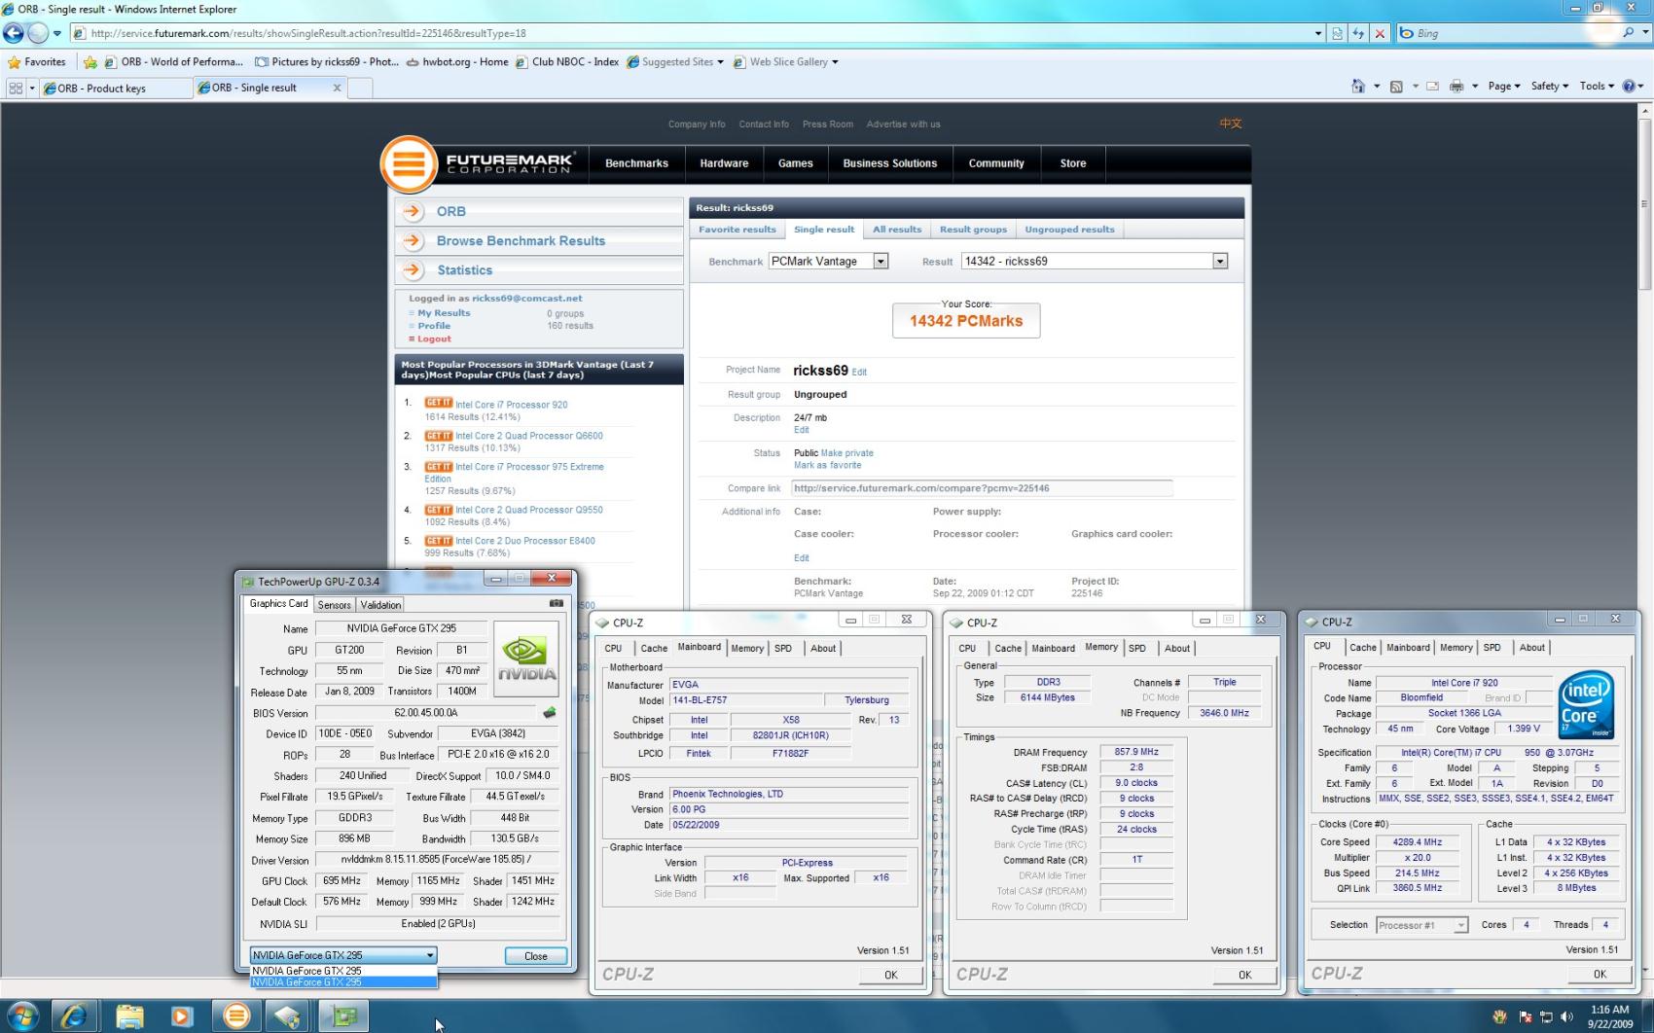Click the Futuremark orange logo
The height and width of the screenshot is (1033, 1654).
coord(409,163)
